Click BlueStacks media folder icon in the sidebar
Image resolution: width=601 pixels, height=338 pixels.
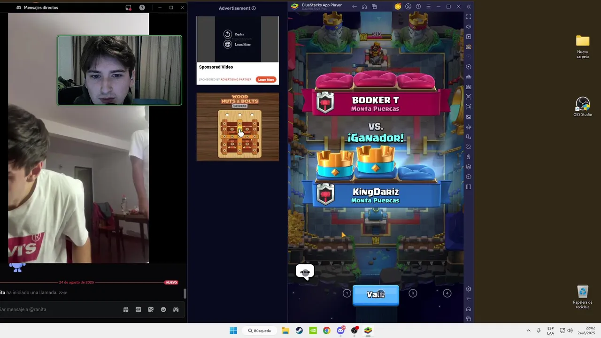pyautogui.click(x=469, y=117)
